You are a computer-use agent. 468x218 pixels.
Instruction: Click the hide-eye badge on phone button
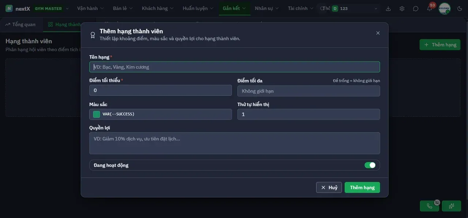(x=437, y=202)
